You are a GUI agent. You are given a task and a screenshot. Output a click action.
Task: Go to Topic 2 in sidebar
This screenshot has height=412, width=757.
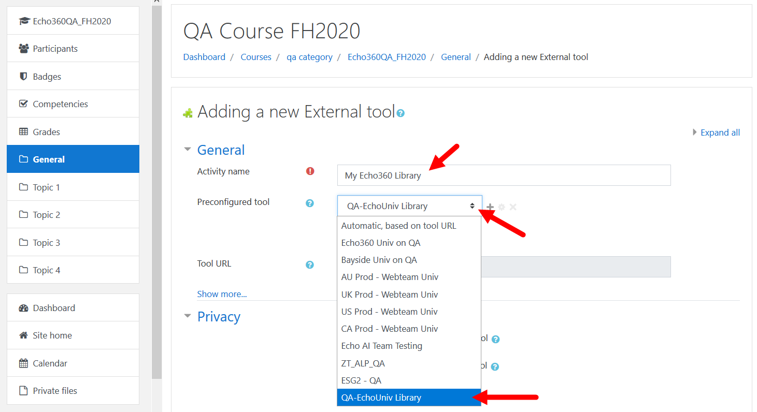[73, 214]
